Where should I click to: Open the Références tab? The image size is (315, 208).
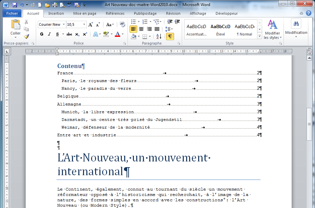115,13
